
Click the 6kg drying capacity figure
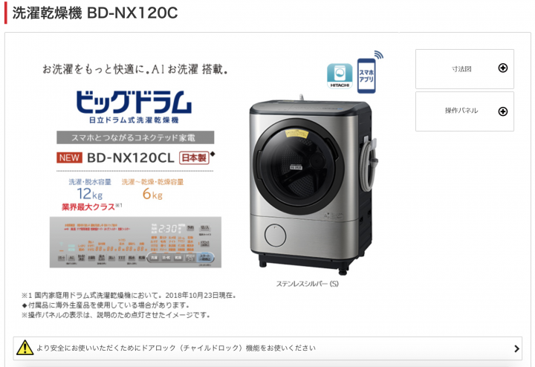coord(152,194)
